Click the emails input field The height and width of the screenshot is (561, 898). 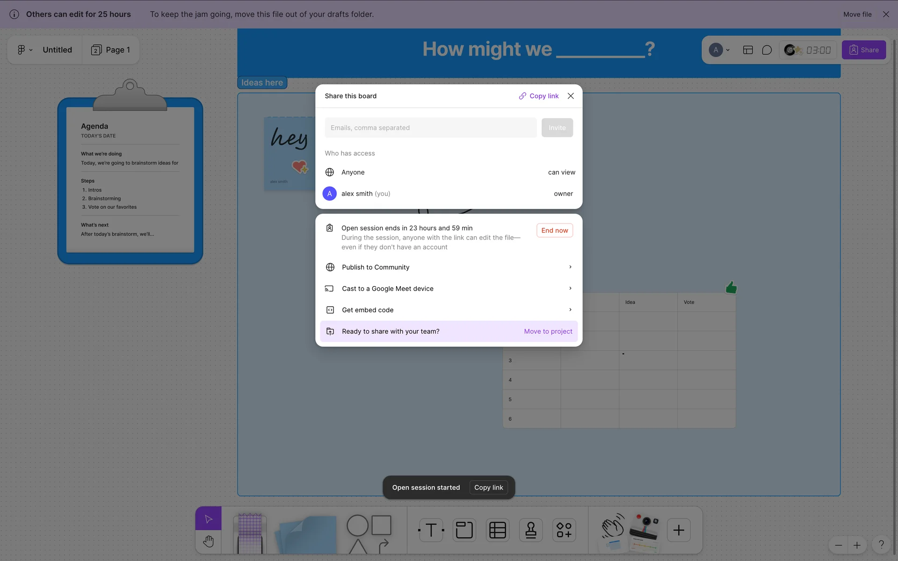pos(430,128)
